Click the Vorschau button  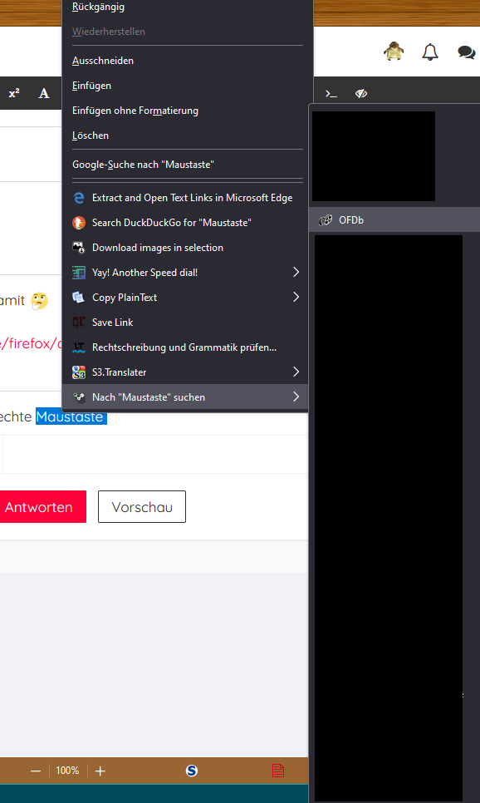pyautogui.click(x=142, y=507)
